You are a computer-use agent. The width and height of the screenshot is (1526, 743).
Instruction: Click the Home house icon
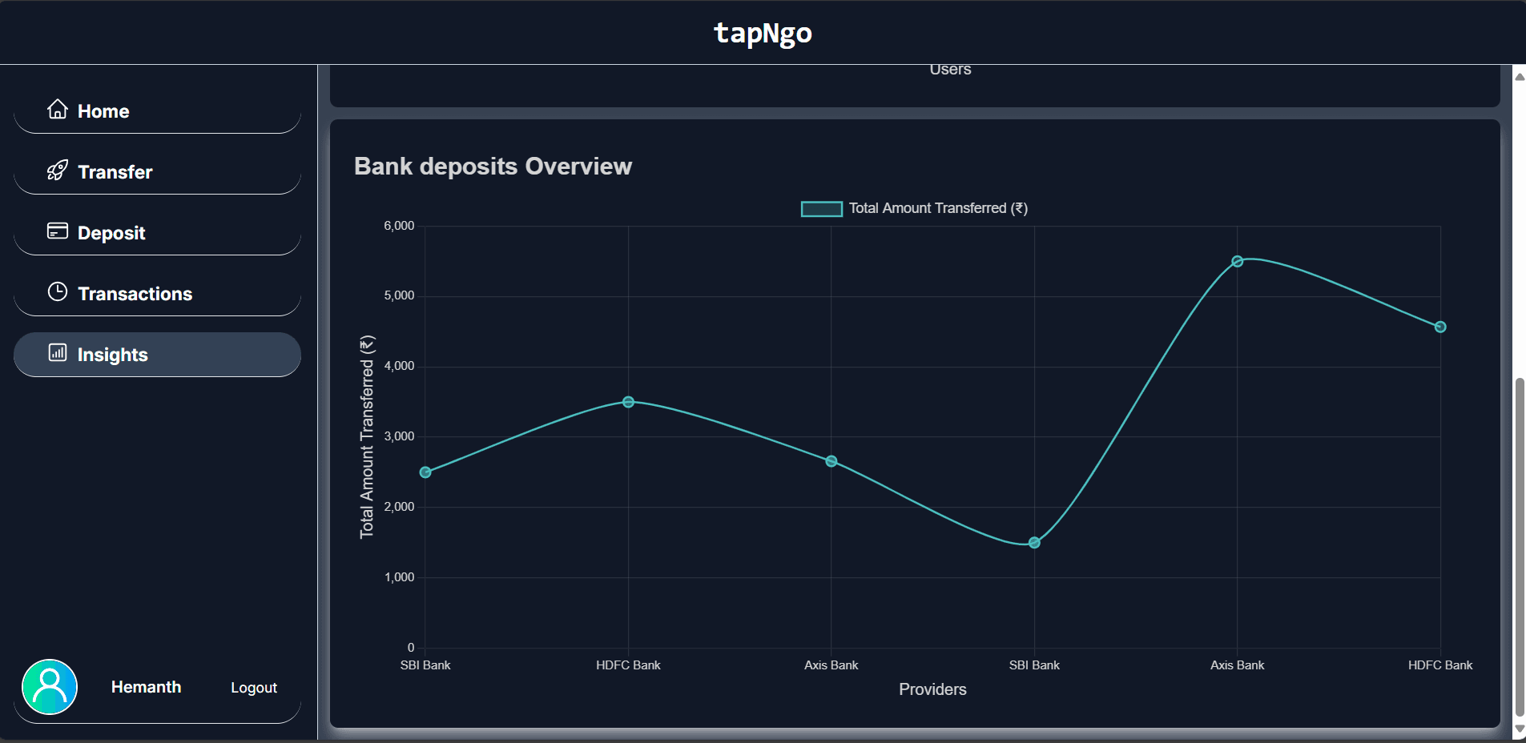tap(58, 110)
